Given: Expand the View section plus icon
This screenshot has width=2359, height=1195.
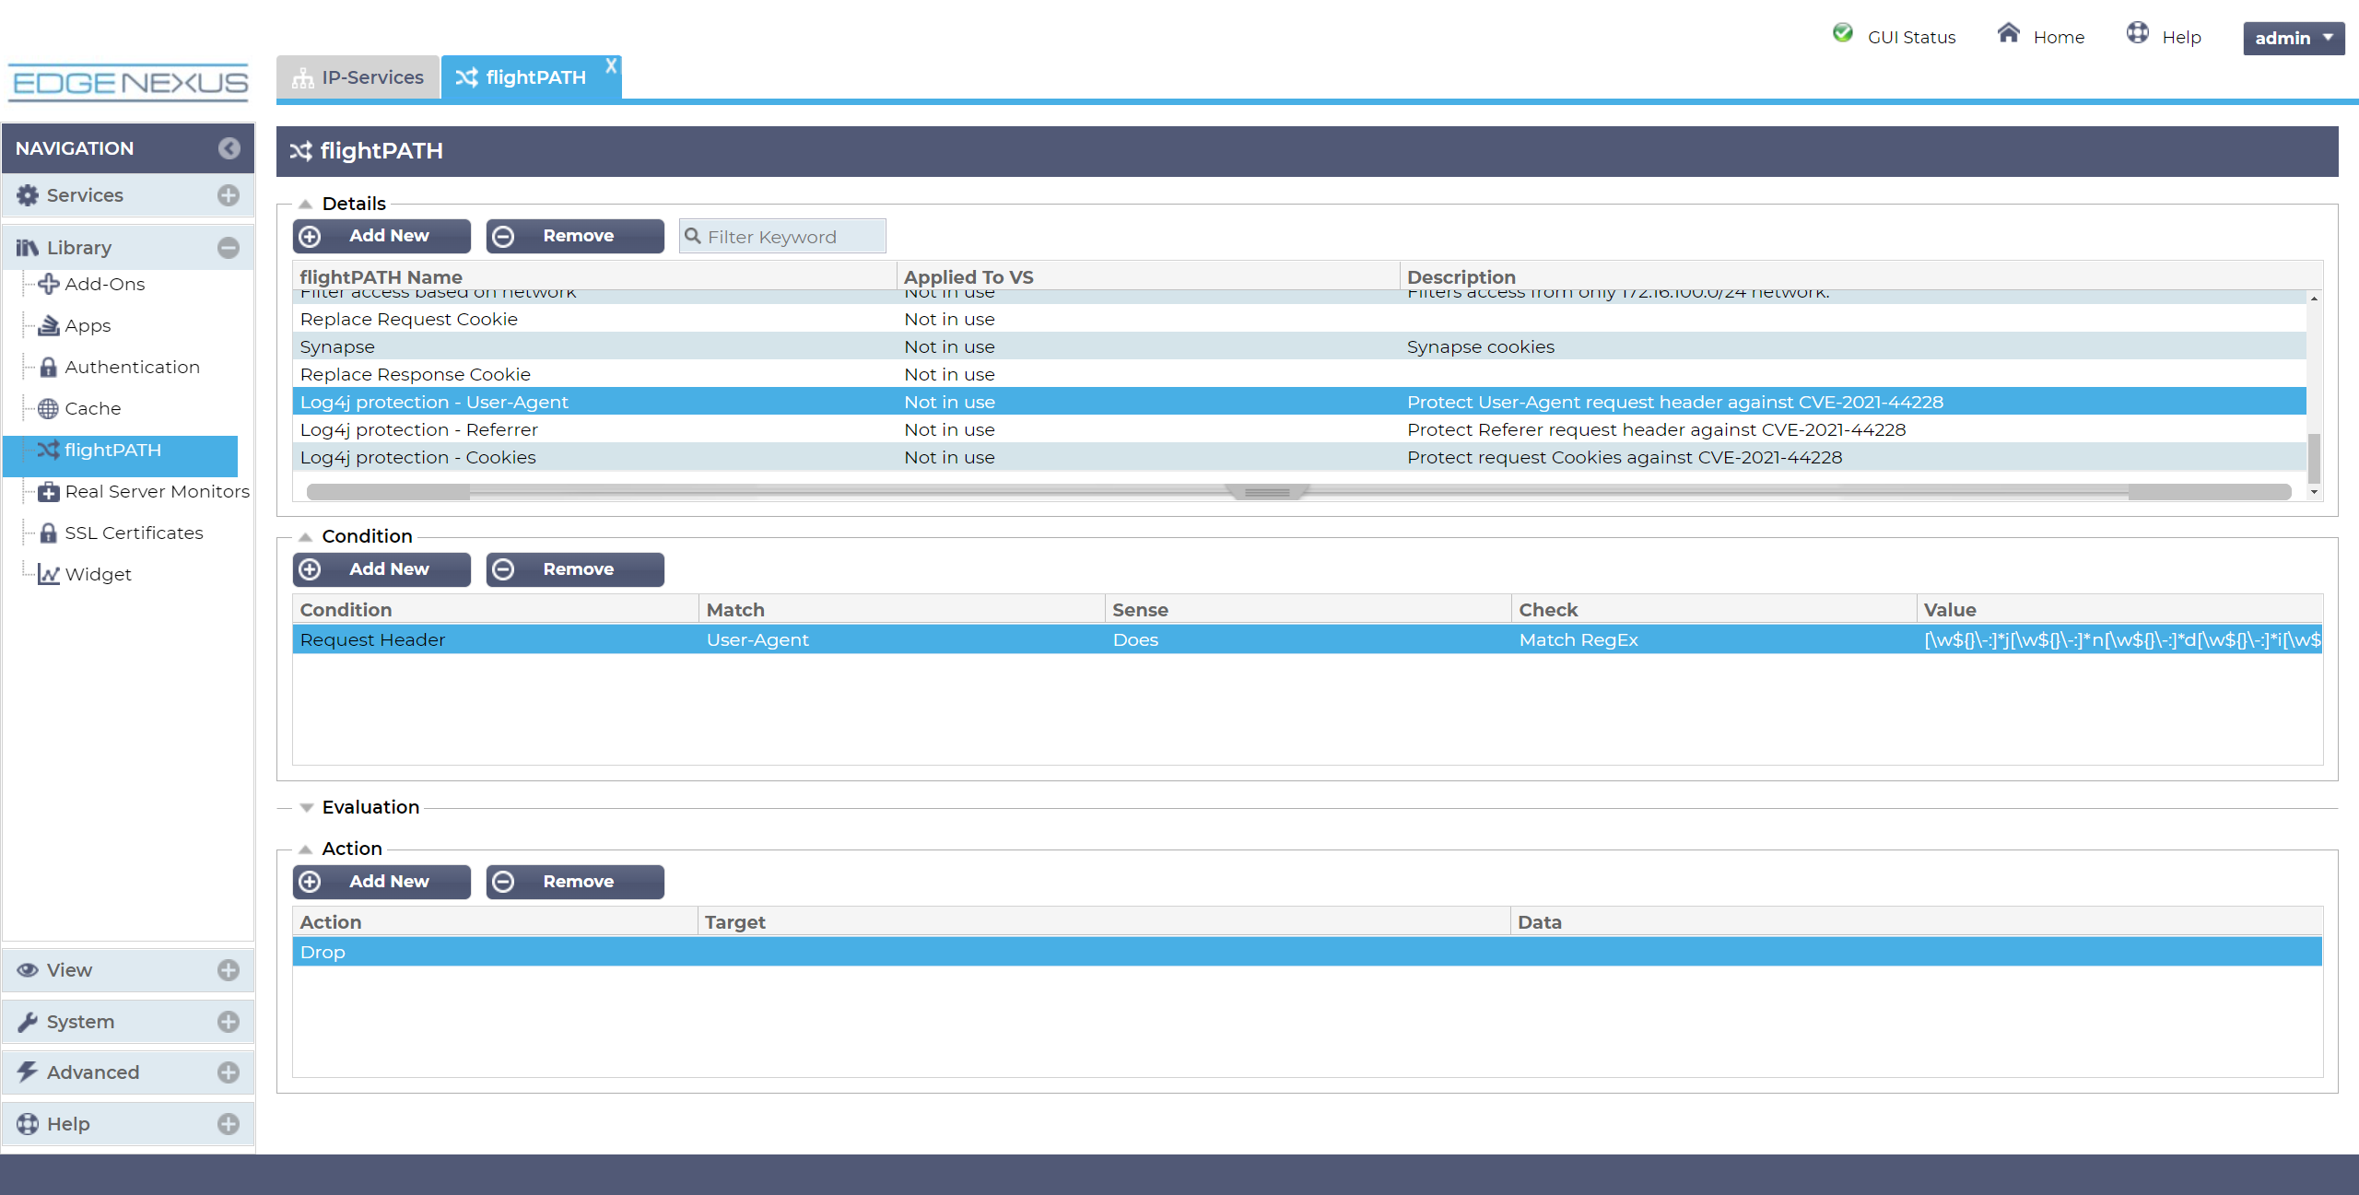Looking at the screenshot, I should [229, 970].
